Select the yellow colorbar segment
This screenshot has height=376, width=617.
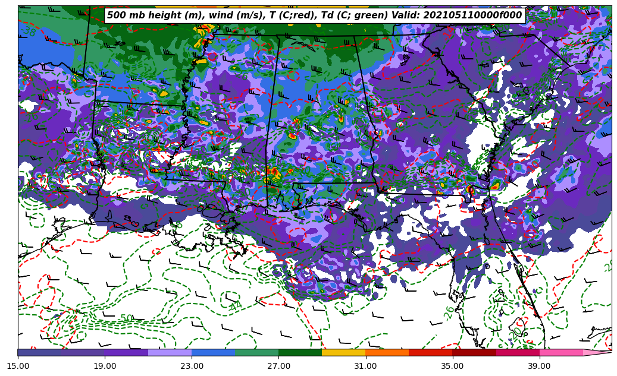[x=344, y=352]
